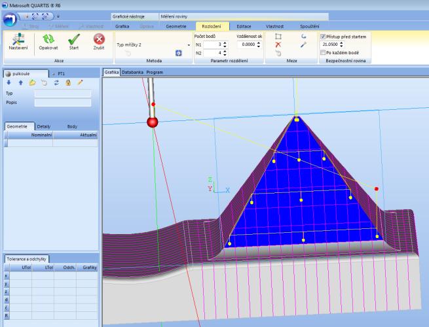Switch to the Geometrie ribbon tab
The image size is (429, 327).
pyautogui.click(x=176, y=27)
